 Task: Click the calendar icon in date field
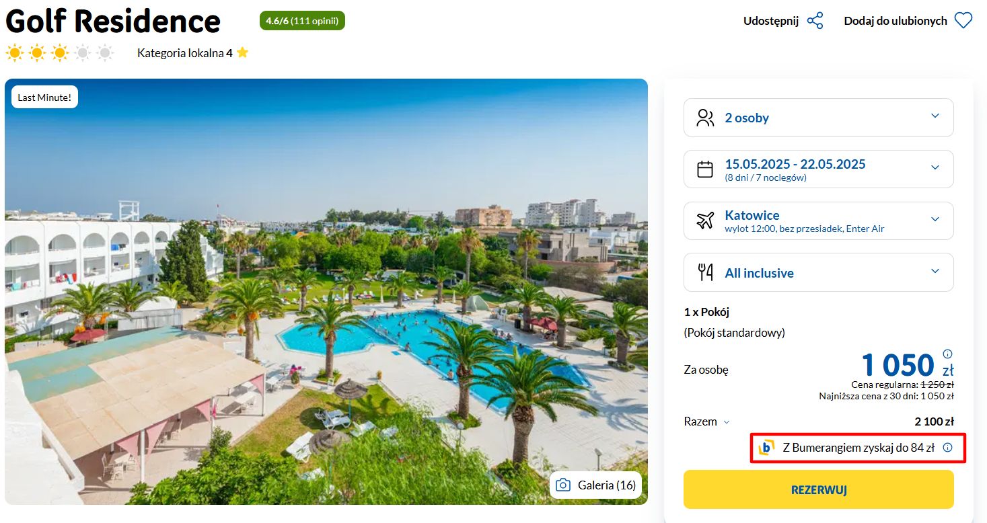[705, 169]
